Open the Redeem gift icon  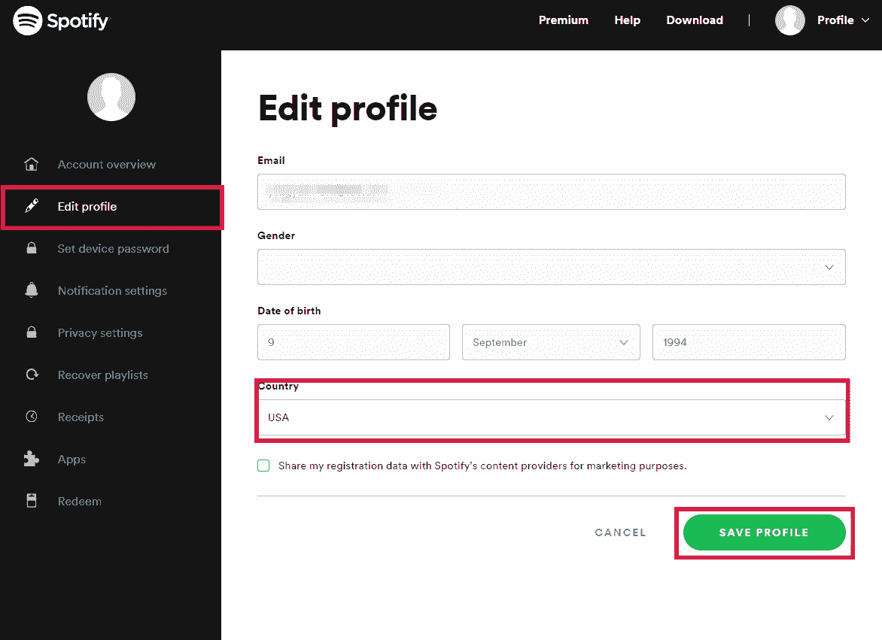pyautogui.click(x=30, y=501)
